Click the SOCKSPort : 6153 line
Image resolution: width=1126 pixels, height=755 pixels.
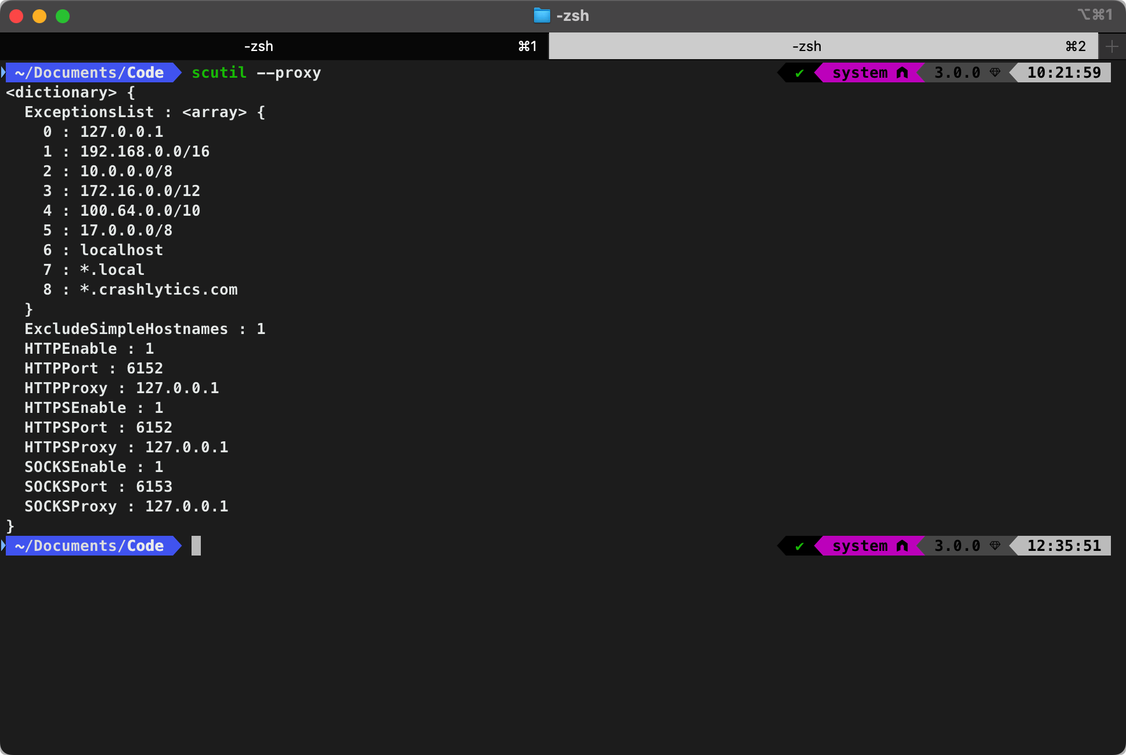[98, 487]
